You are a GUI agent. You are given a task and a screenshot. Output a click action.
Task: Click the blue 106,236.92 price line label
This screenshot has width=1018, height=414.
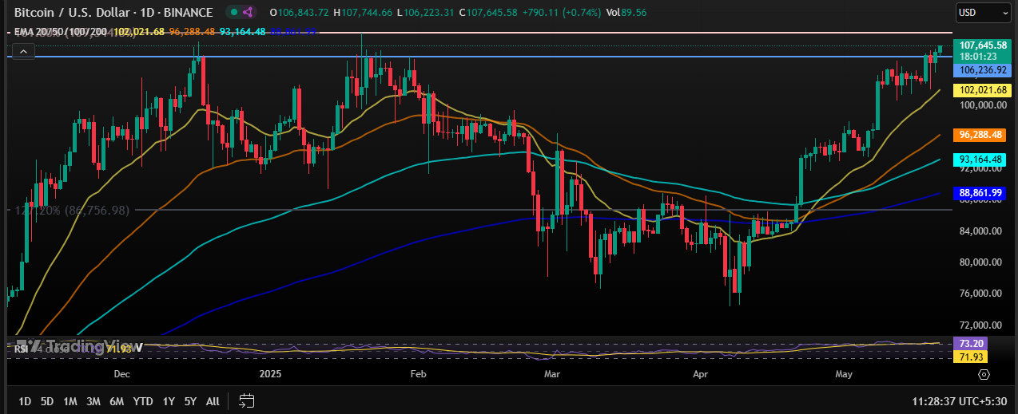[x=983, y=70]
